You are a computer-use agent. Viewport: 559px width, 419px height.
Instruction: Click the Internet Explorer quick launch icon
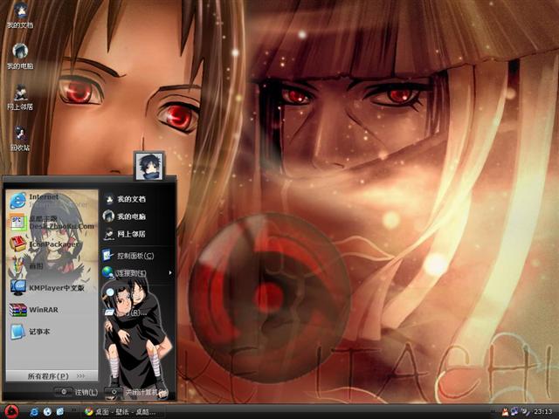(33, 410)
